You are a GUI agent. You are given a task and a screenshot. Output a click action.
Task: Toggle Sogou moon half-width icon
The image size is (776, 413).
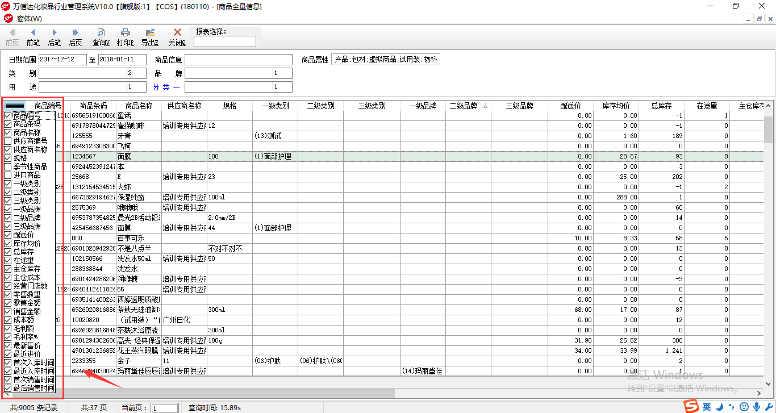[x=720, y=407]
